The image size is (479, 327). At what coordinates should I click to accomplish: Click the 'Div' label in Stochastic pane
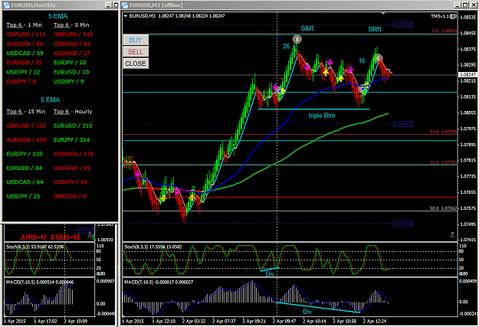pyautogui.click(x=270, y=273)
